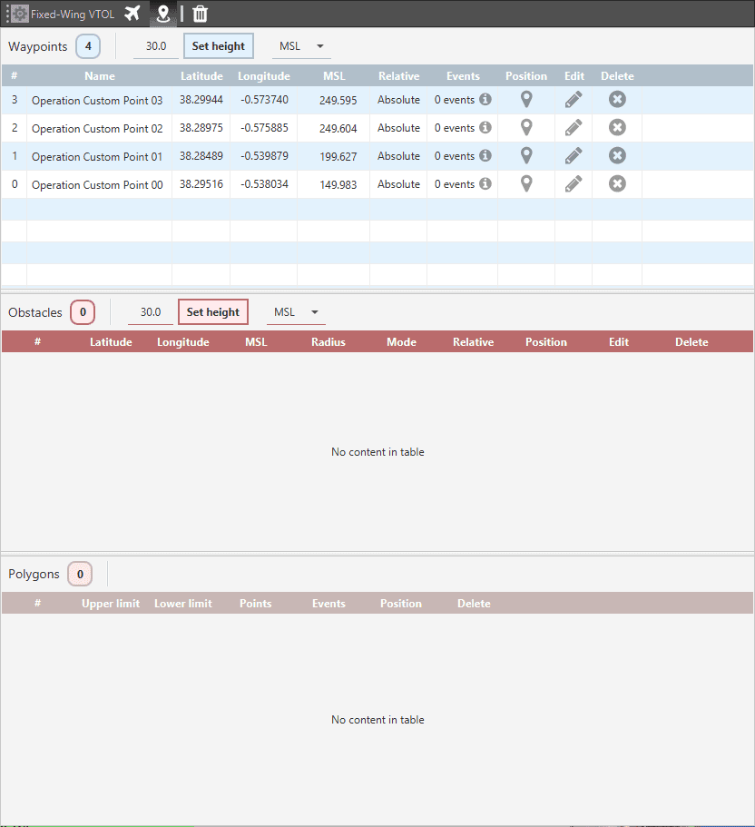
Task: Click position pin for Operation Custom Point 01
Action: coord(526,155)
